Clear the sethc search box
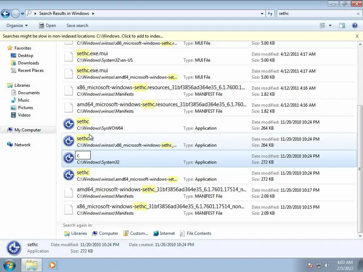Viewport: 363px width, 272px height. tap(358, 14)
